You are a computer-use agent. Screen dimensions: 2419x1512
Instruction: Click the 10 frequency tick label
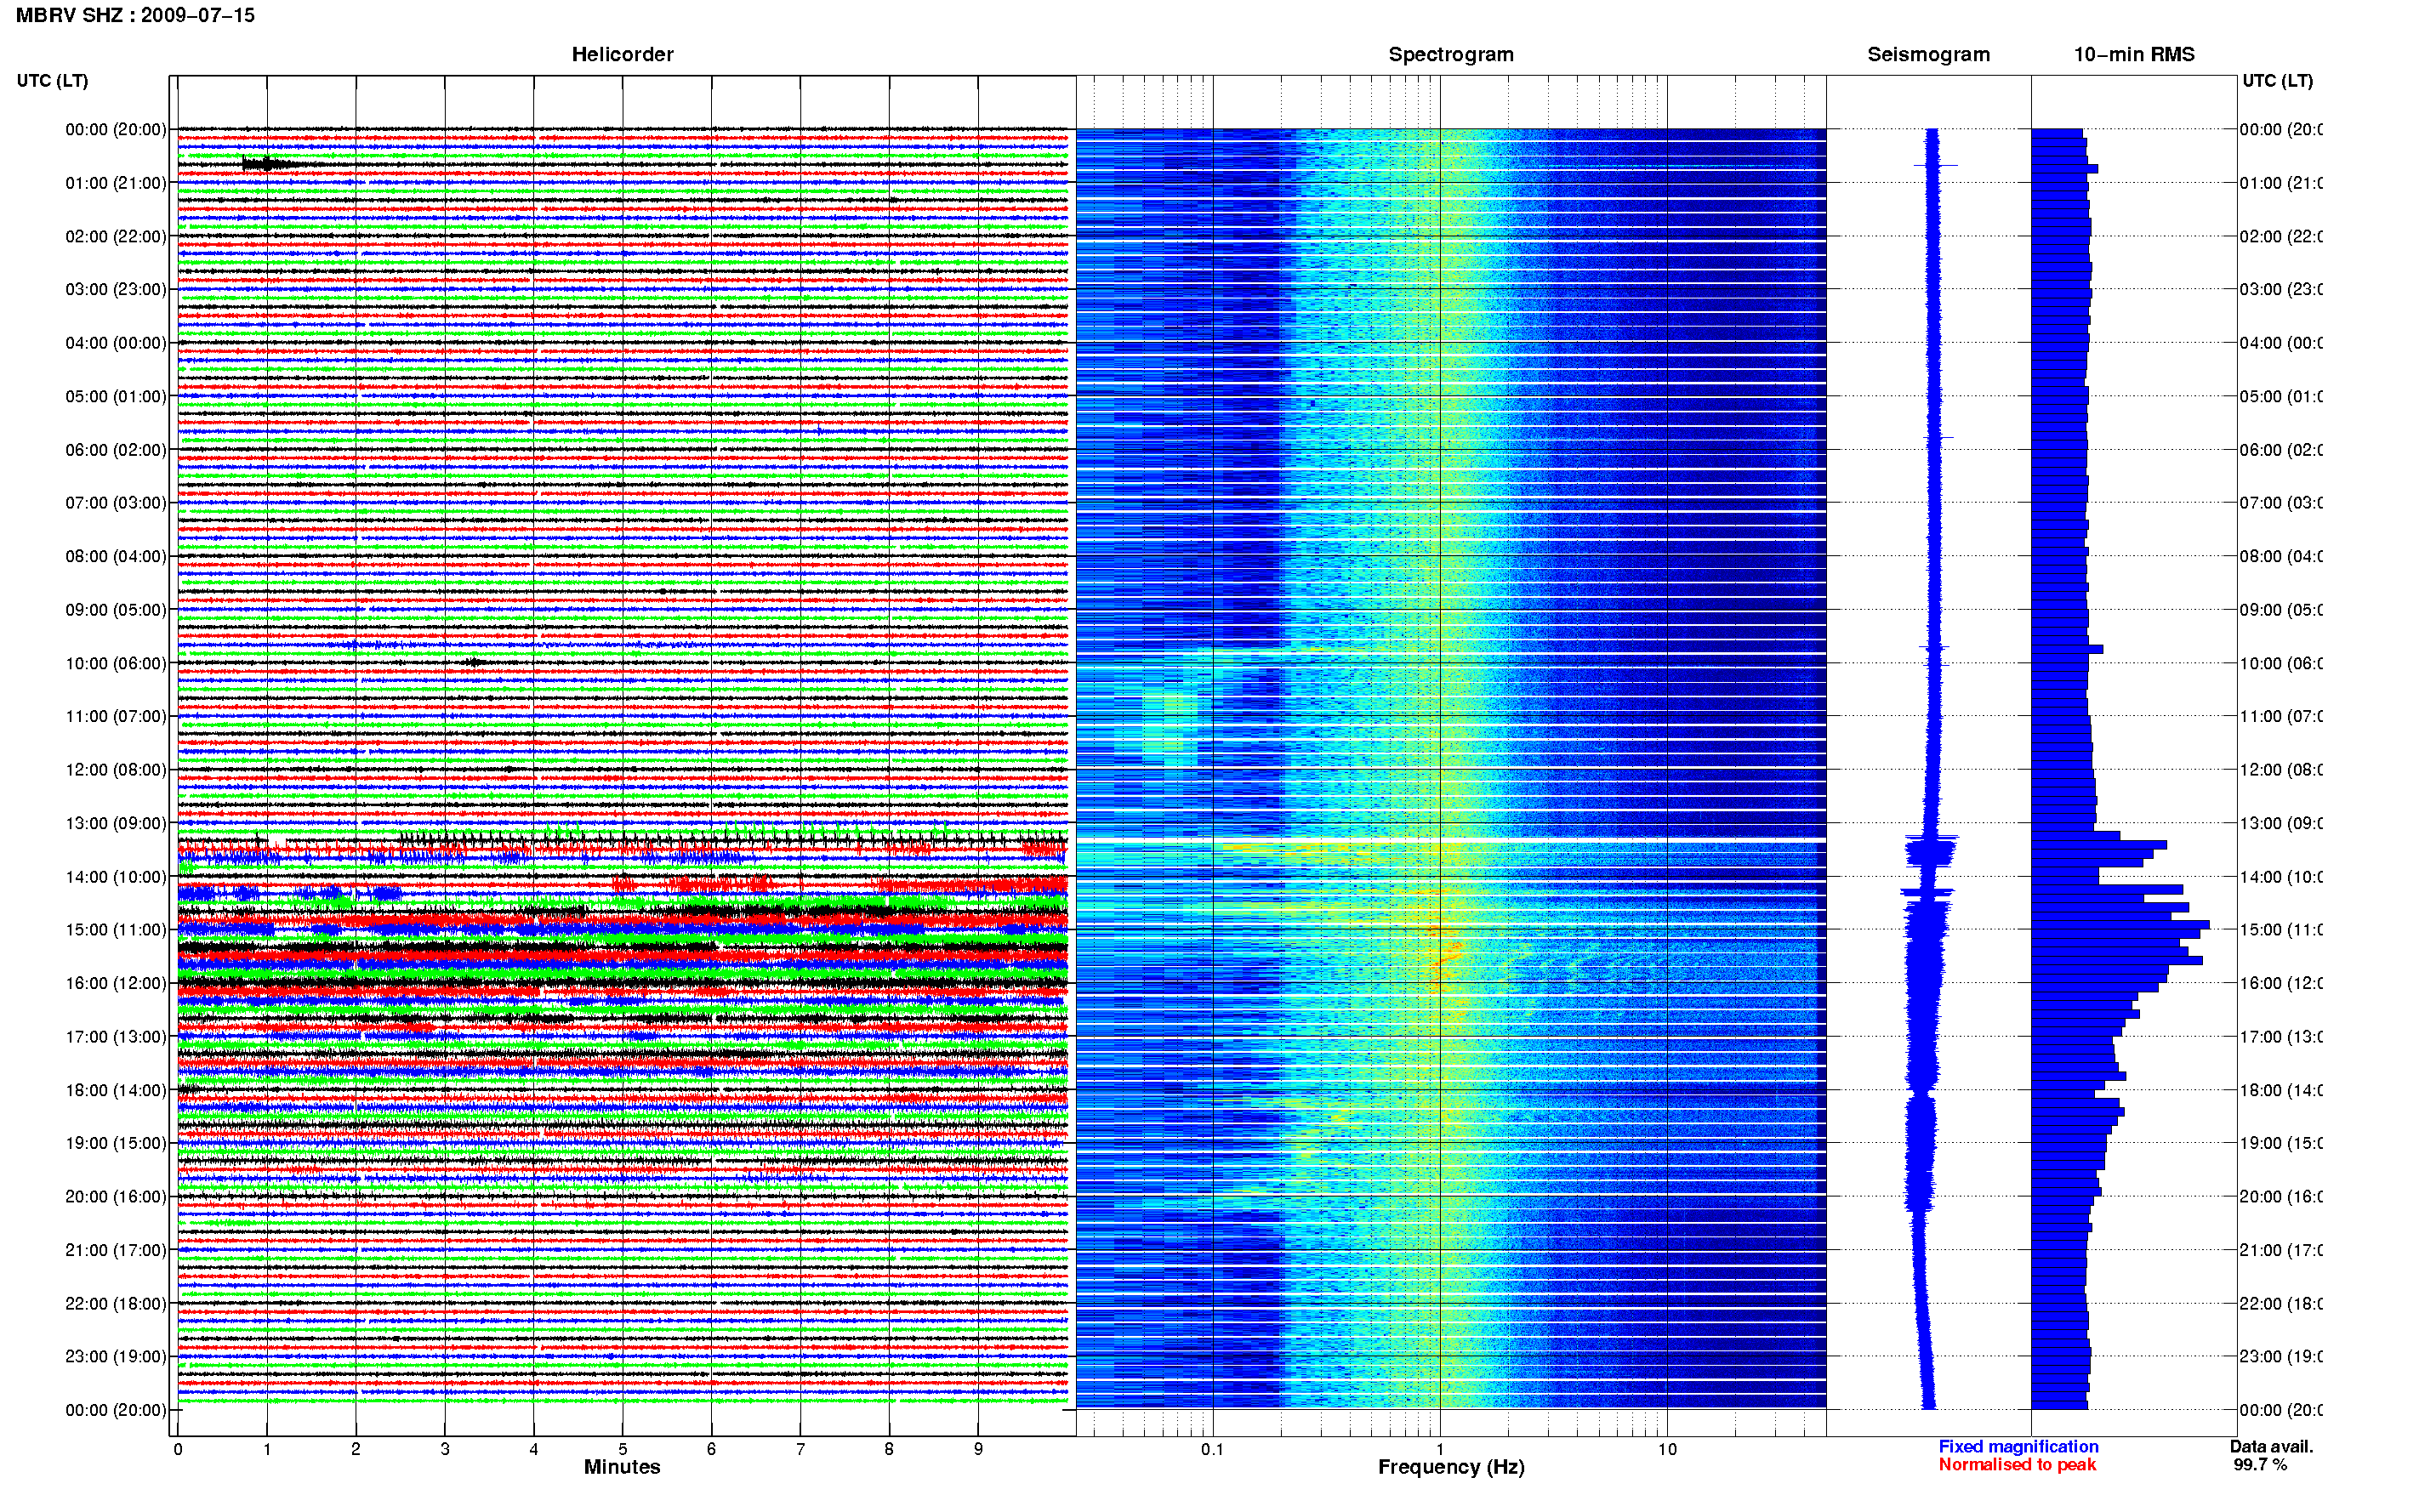1667,1449
